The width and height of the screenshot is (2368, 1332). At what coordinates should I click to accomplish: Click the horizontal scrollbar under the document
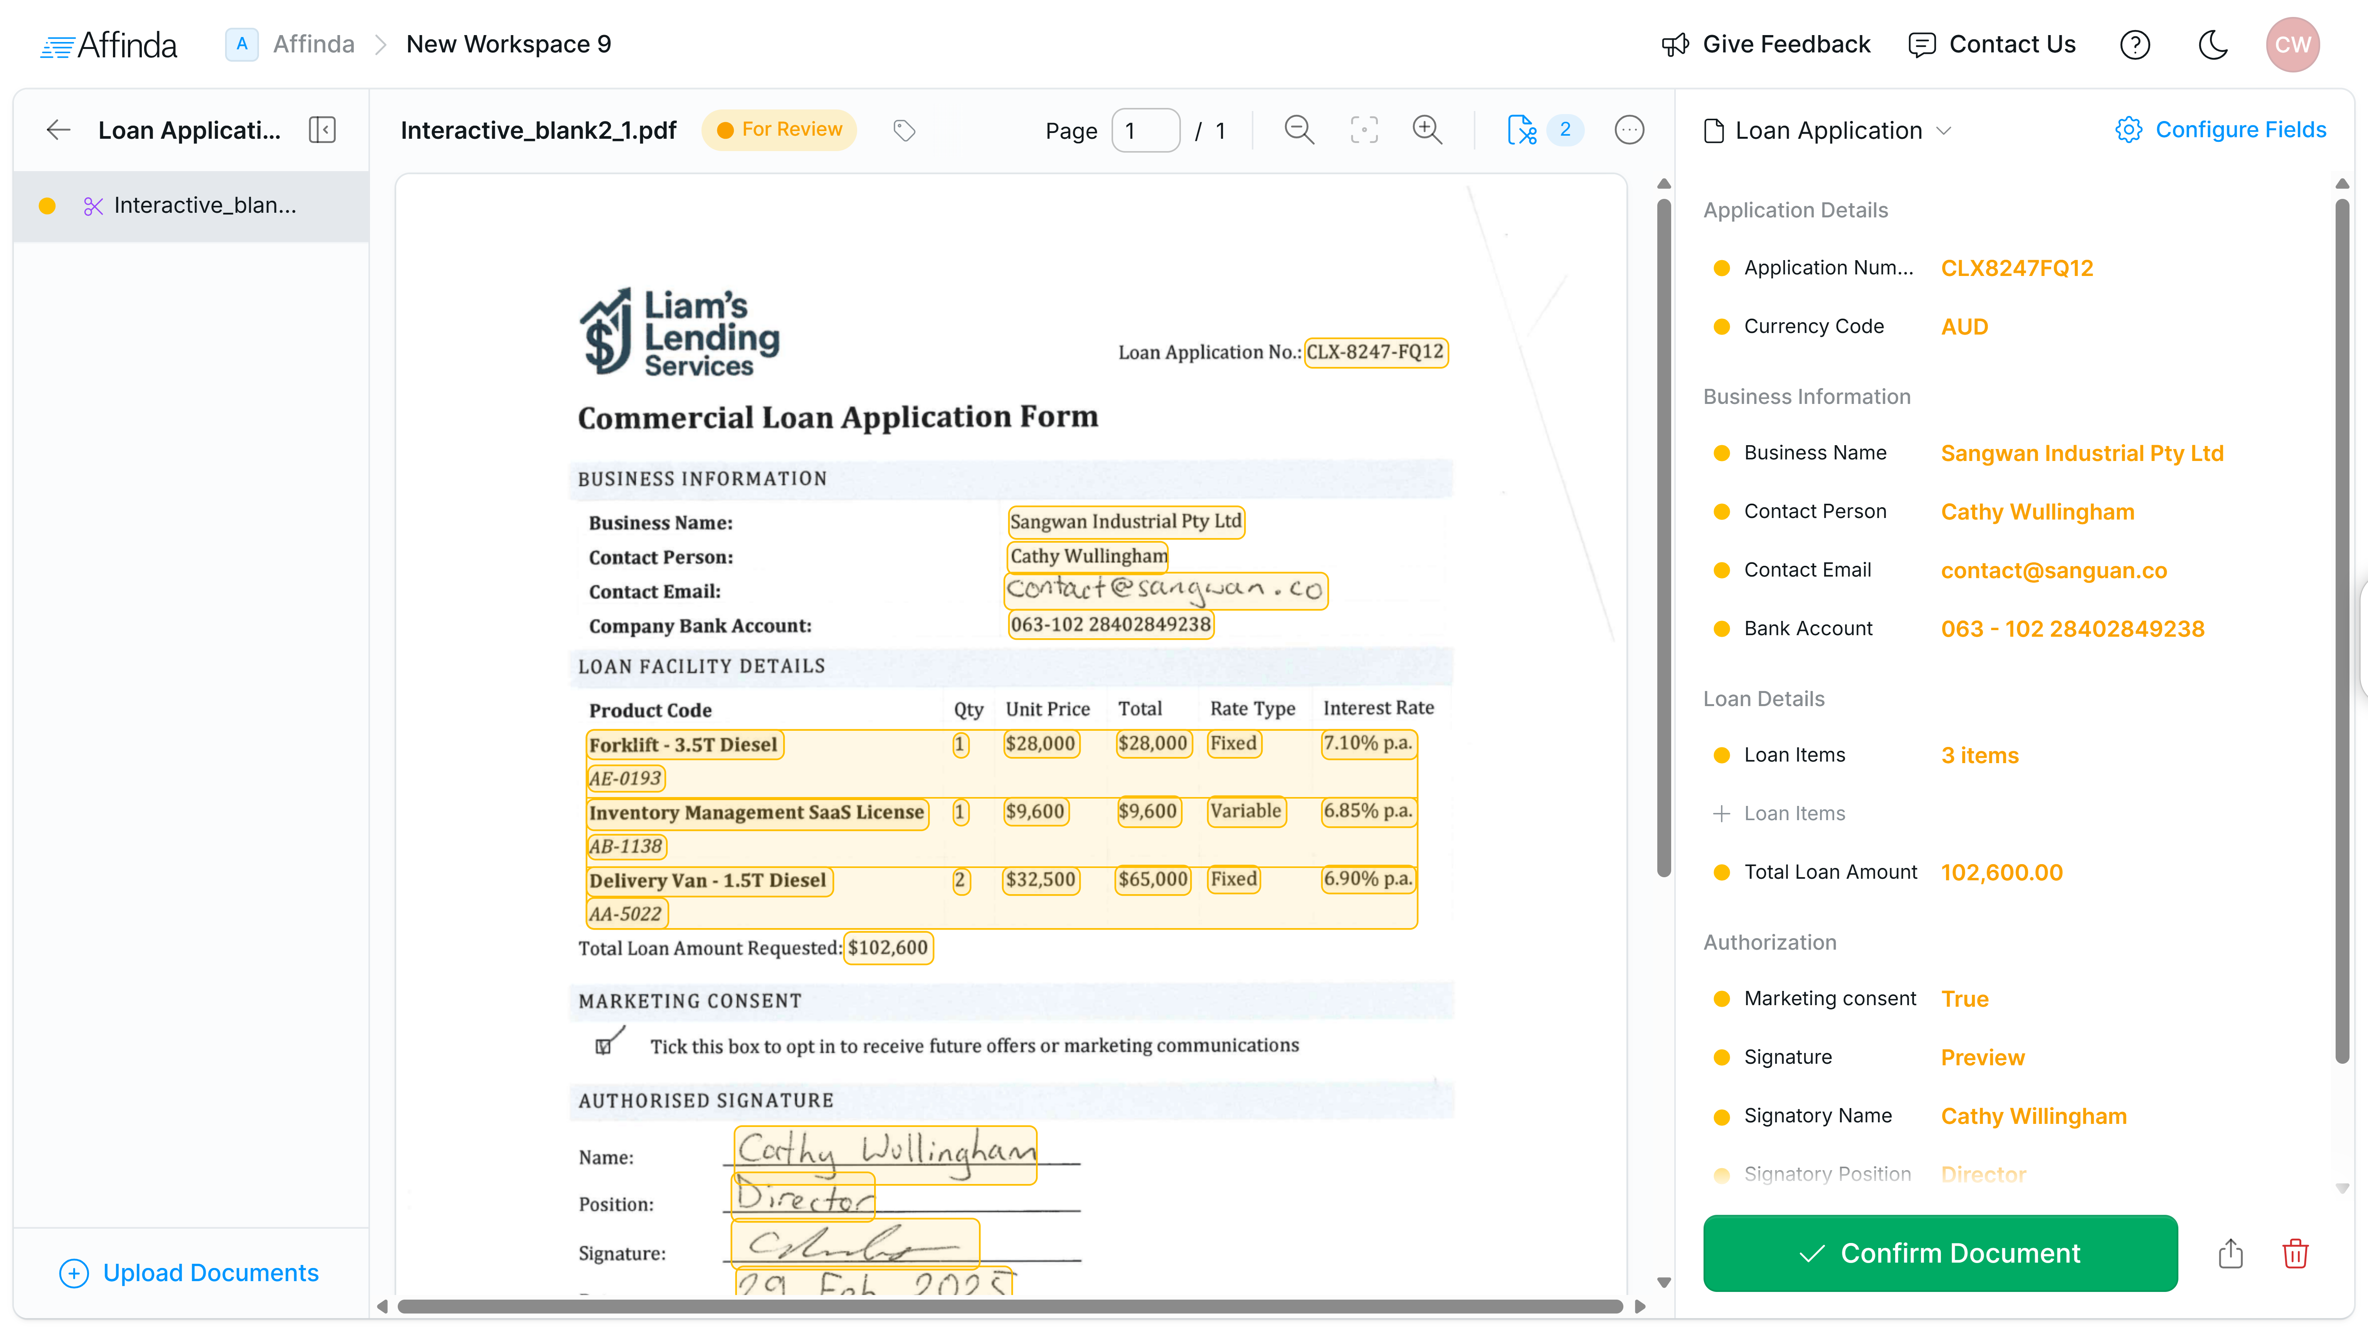coord(1009,1306)
